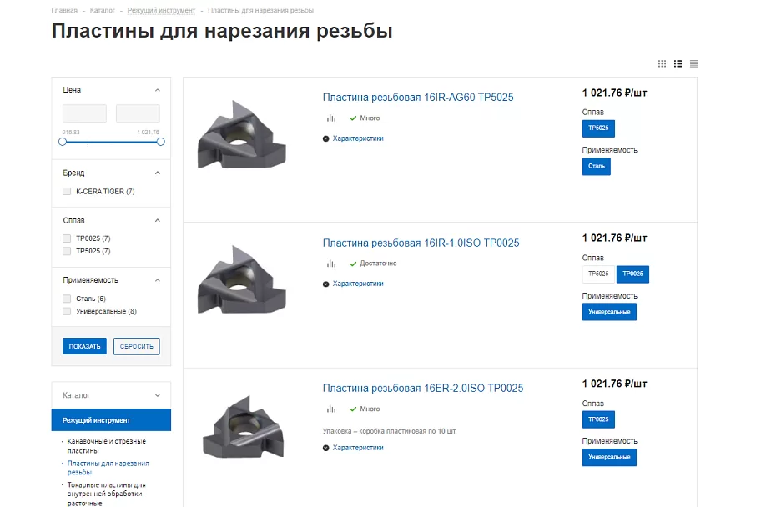Expand Характеристики arrow icon for 16ER-2.0ISO product
Viewport: 761px width, 507px height.
(x=325, y=448)
